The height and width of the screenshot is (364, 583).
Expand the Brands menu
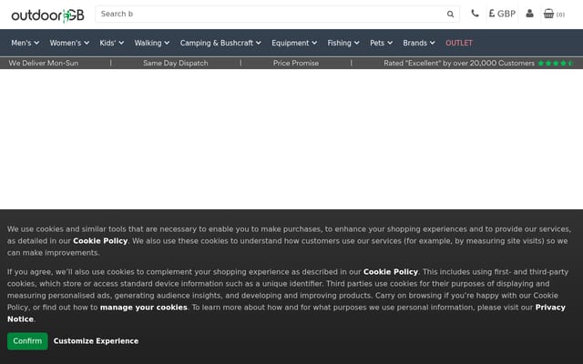coord(419,43)
